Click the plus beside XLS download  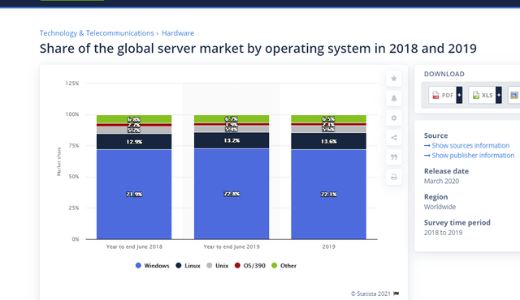click(x=498, y=95)
